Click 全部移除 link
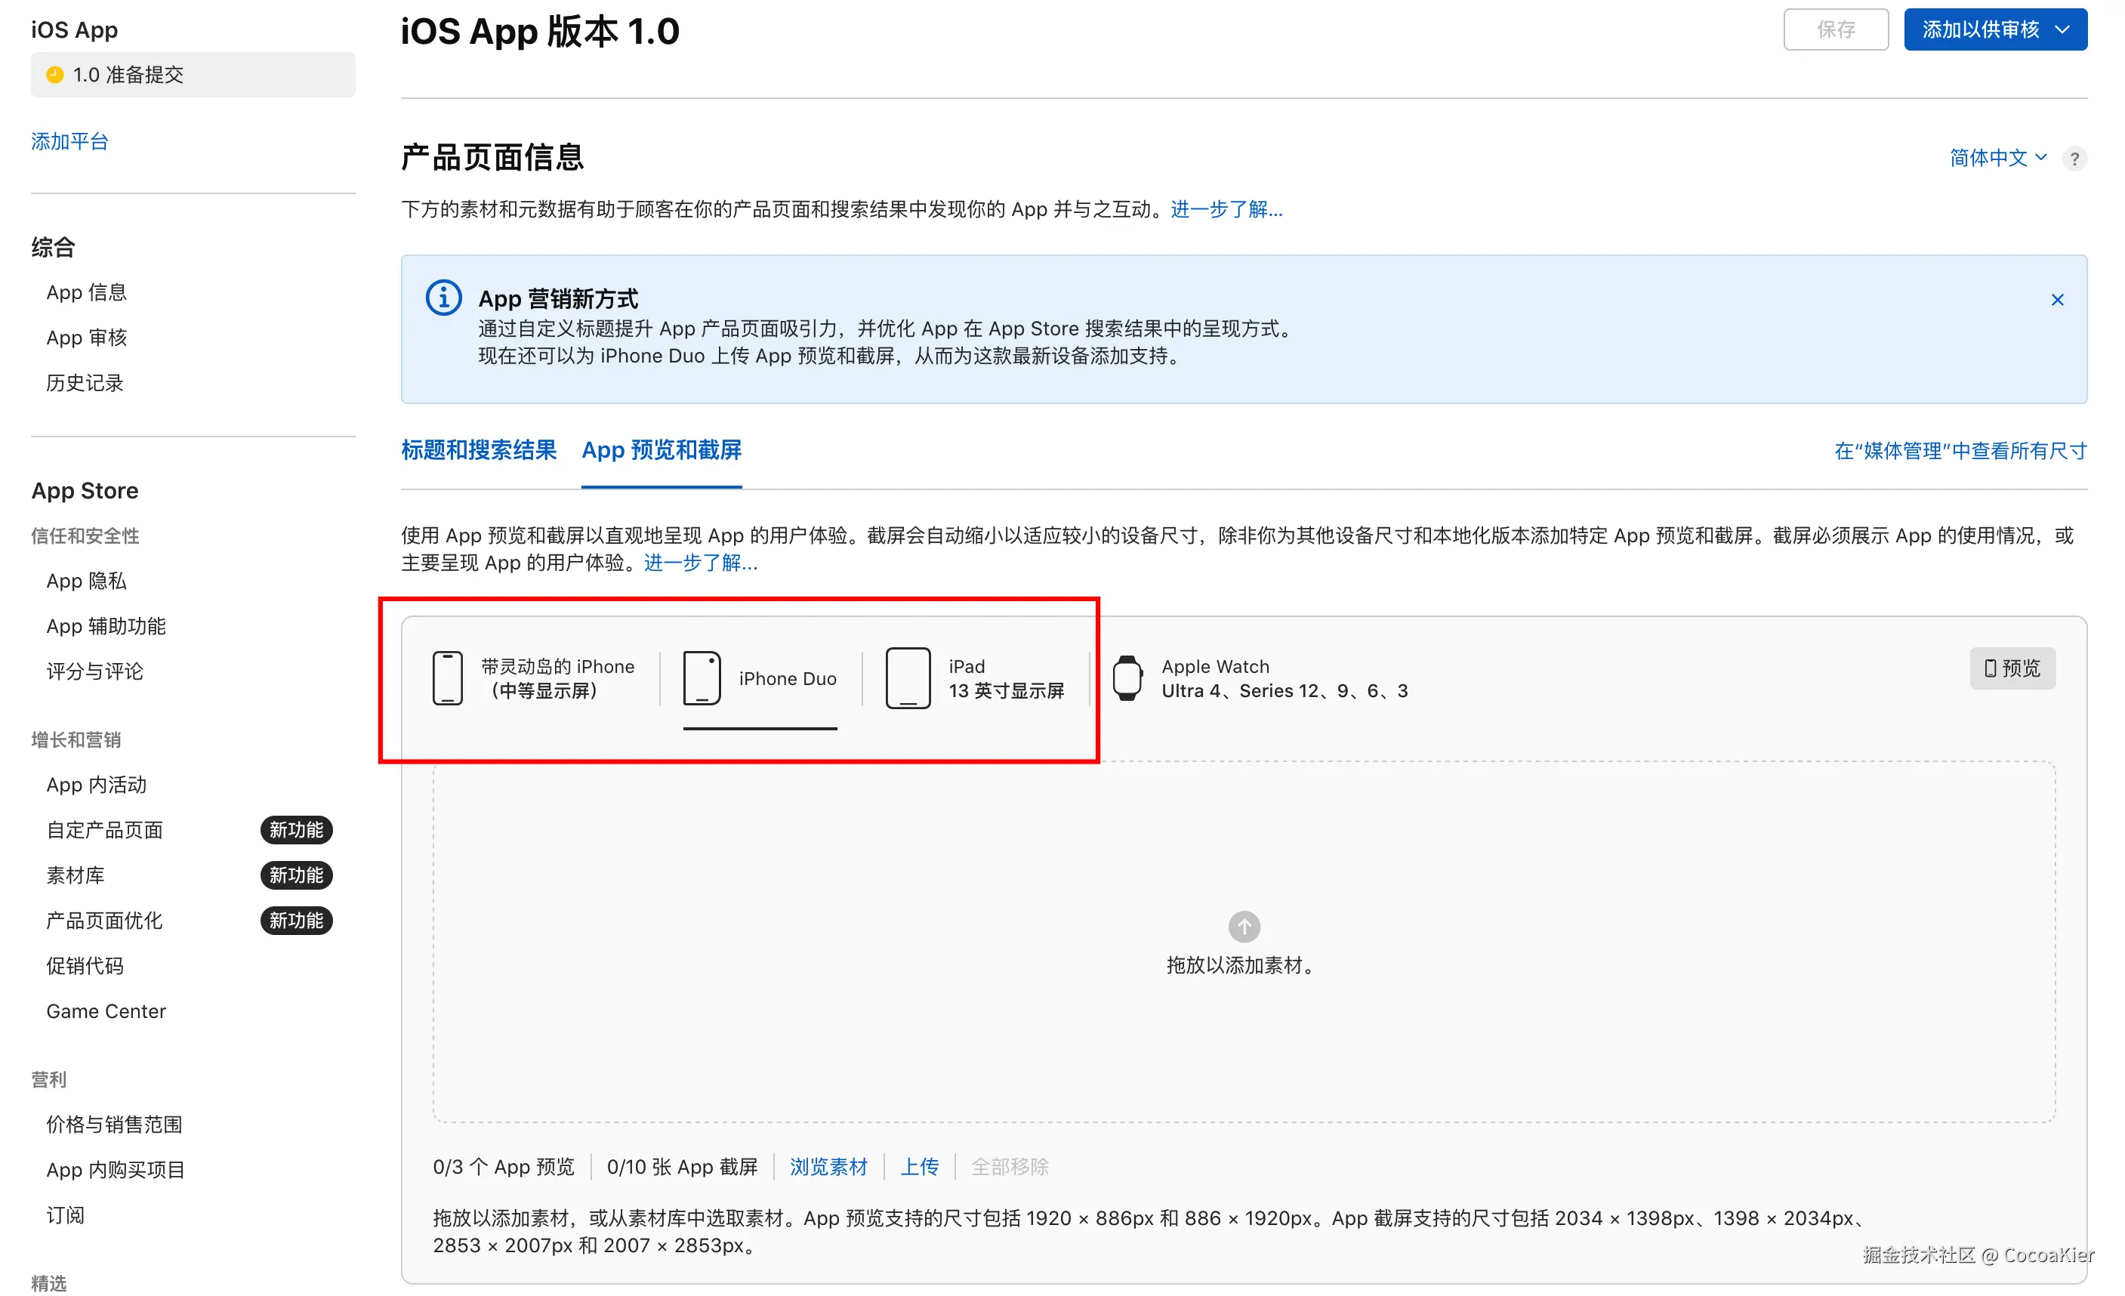Viewport: 2125px width, 1296px height. click(1009, 1167)
